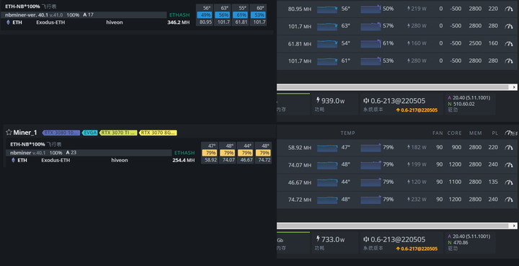Open the hashrate mini-chart for 58.92 MH

pyautogui.click(x=327, y=148)
